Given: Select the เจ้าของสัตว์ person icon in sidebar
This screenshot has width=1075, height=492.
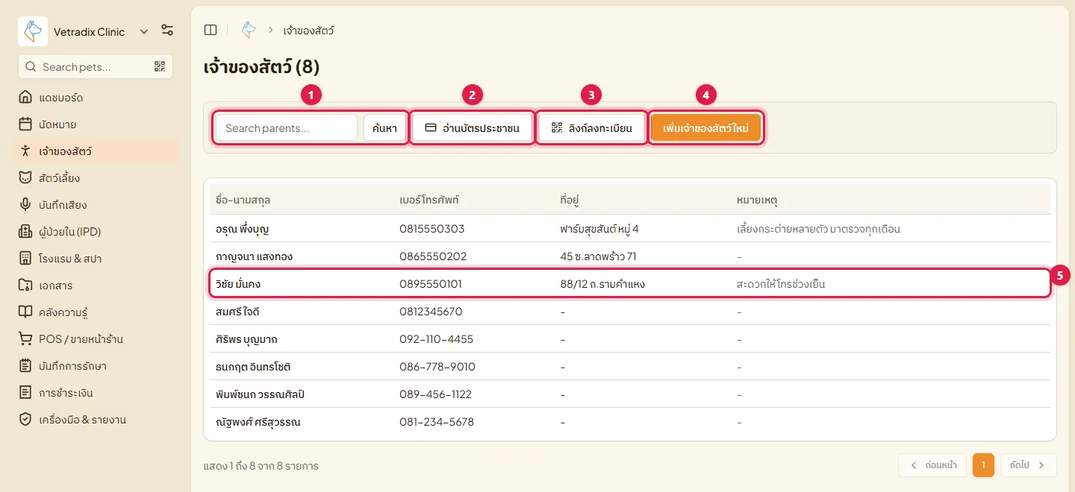Looking at the screenshot, I should tap(25, 151).
